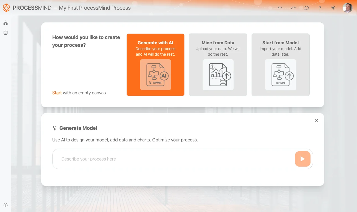Open the comments speech bubble icon

(307, 8)
